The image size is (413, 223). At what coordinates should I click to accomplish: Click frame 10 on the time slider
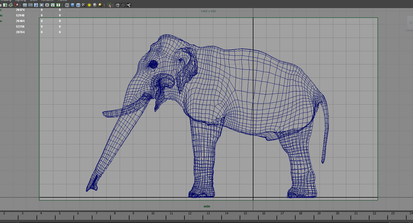pyautogui.click(x=153, y=214)
